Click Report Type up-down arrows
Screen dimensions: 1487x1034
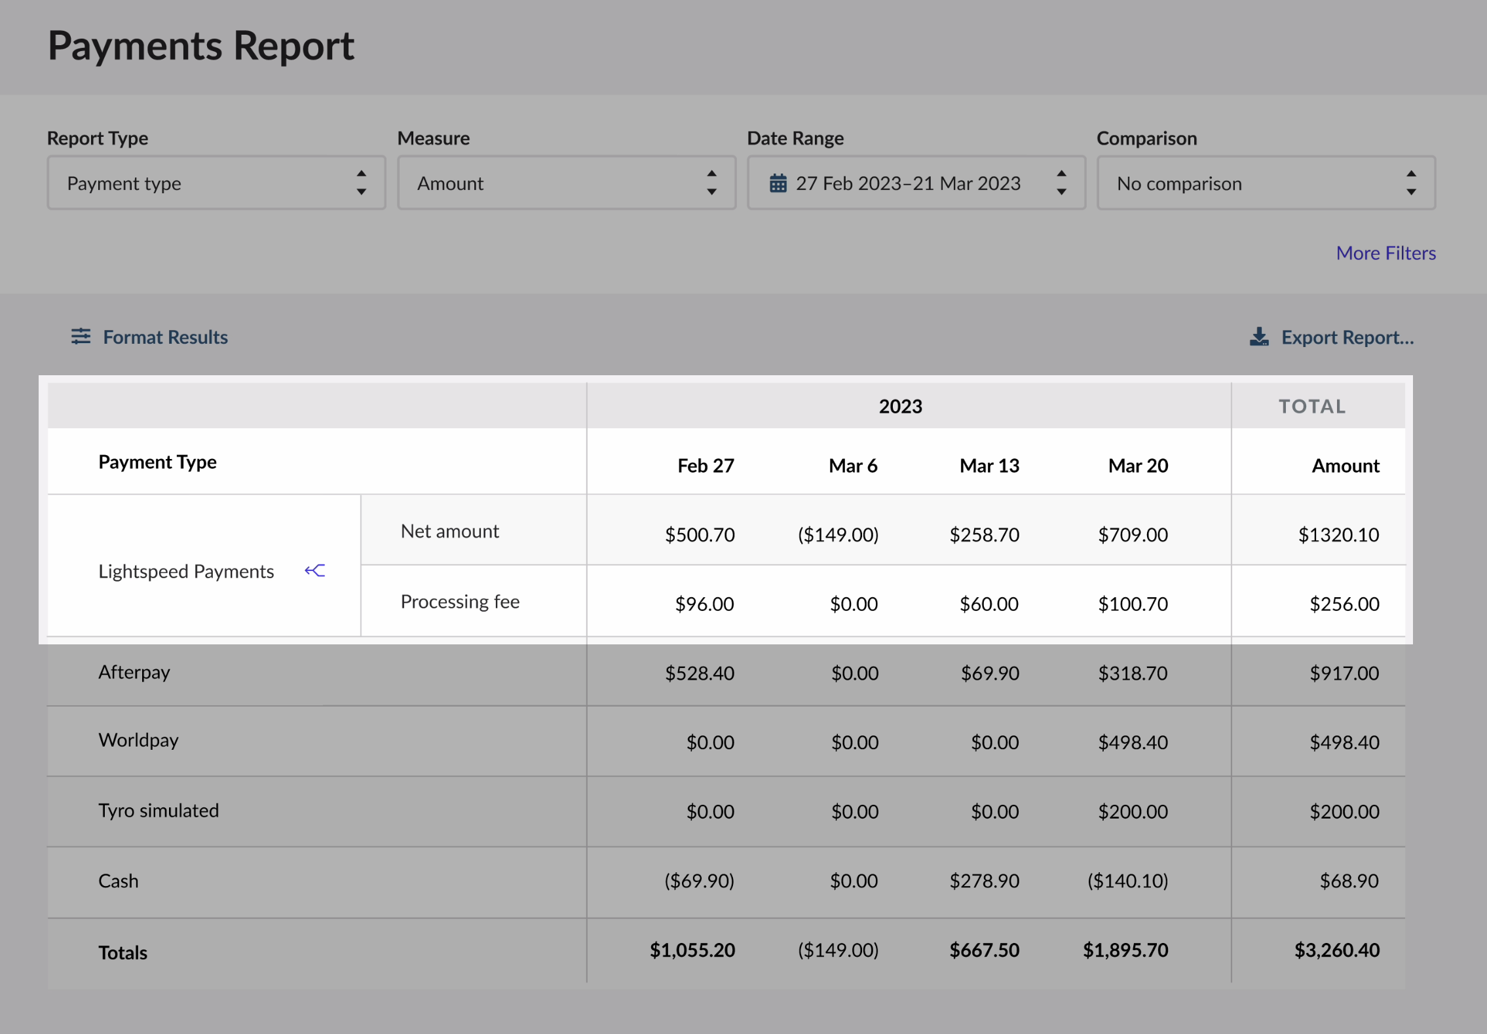click(x=361, y=183)
